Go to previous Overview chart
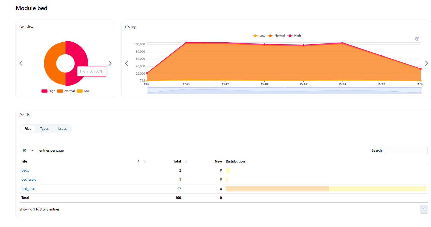 tap(21, 63)
